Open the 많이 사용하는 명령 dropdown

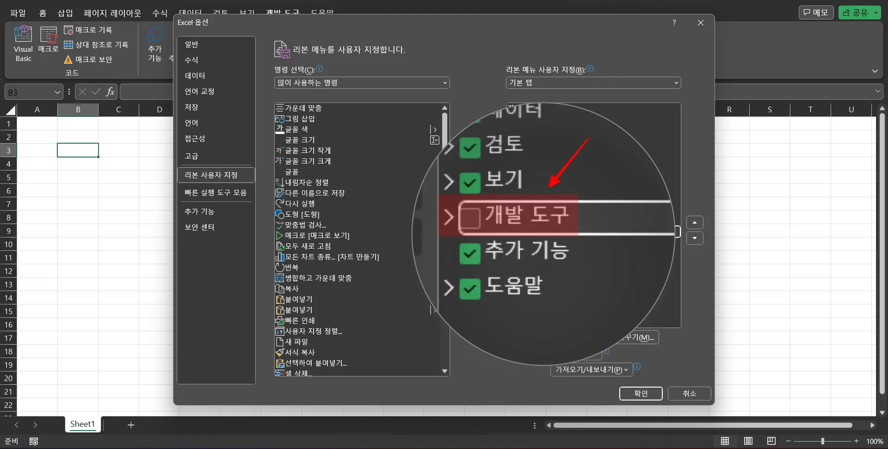[x=362, y=83]
